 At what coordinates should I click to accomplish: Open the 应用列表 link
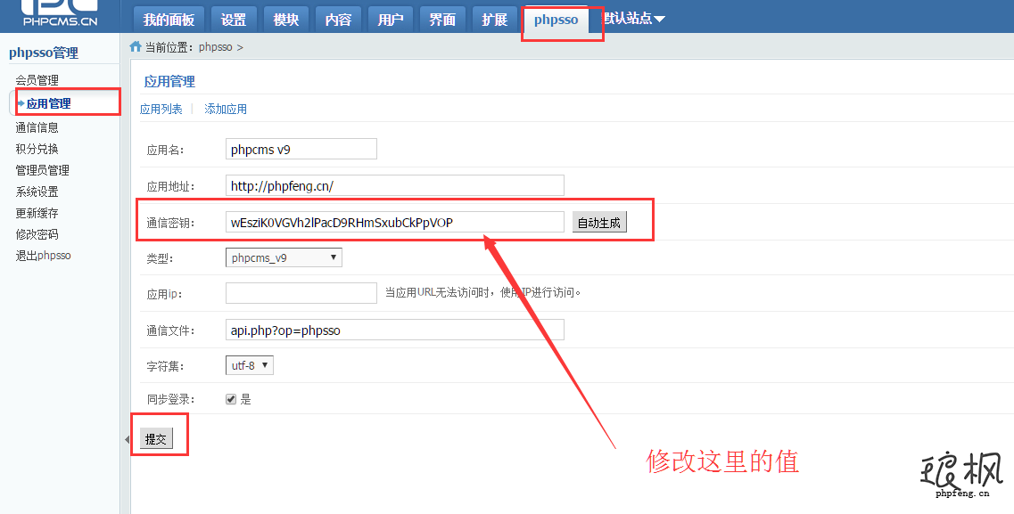pyautogui.click(x=161, y=110)
